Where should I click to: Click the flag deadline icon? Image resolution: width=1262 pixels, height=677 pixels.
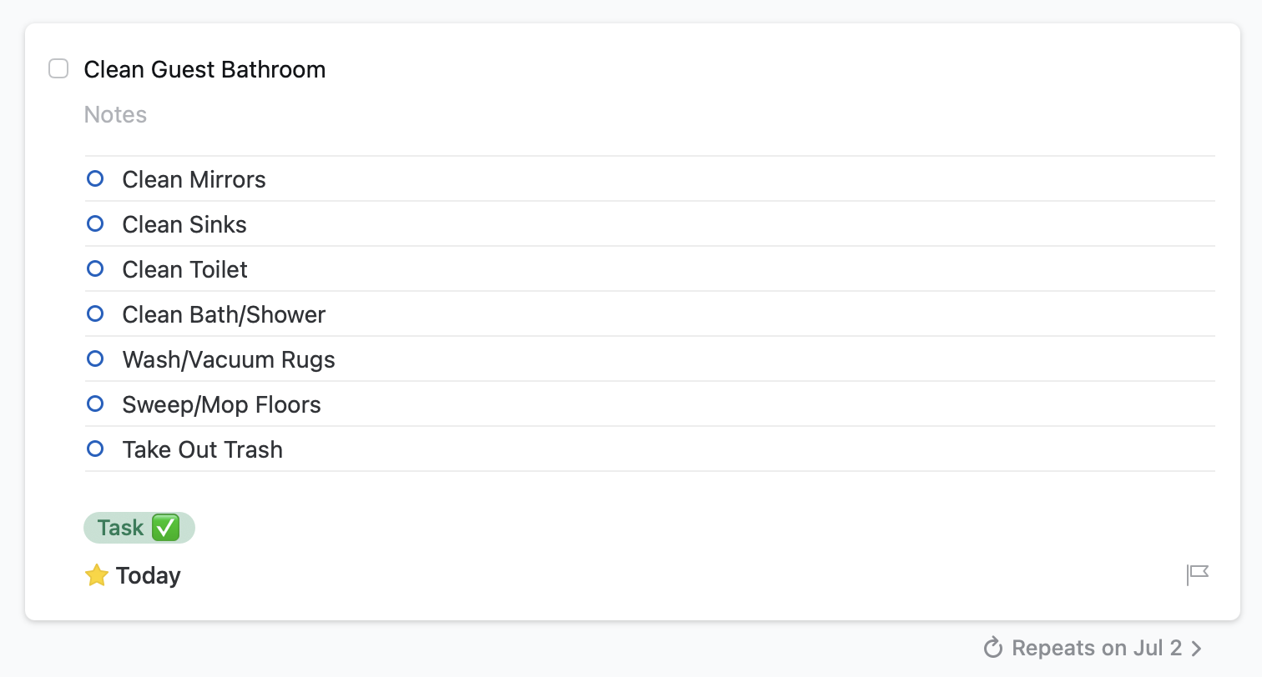[x=1198, y=574]
